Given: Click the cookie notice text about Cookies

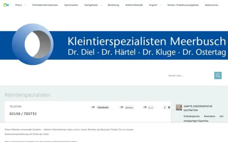Looking at the screenshot, I should coord(69,132).
